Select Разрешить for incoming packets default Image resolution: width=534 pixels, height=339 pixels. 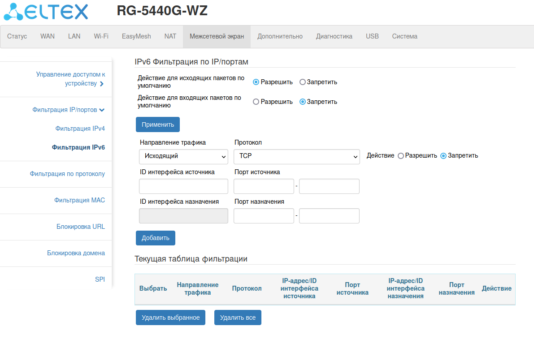(256, 102)
